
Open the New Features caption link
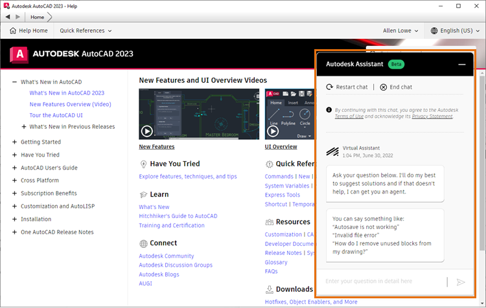tap(157, 147)
